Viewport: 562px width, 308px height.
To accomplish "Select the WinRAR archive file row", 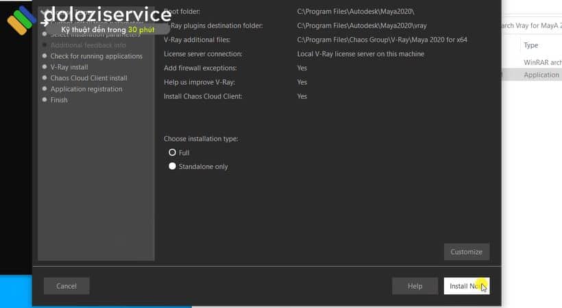I will point(541,62).
